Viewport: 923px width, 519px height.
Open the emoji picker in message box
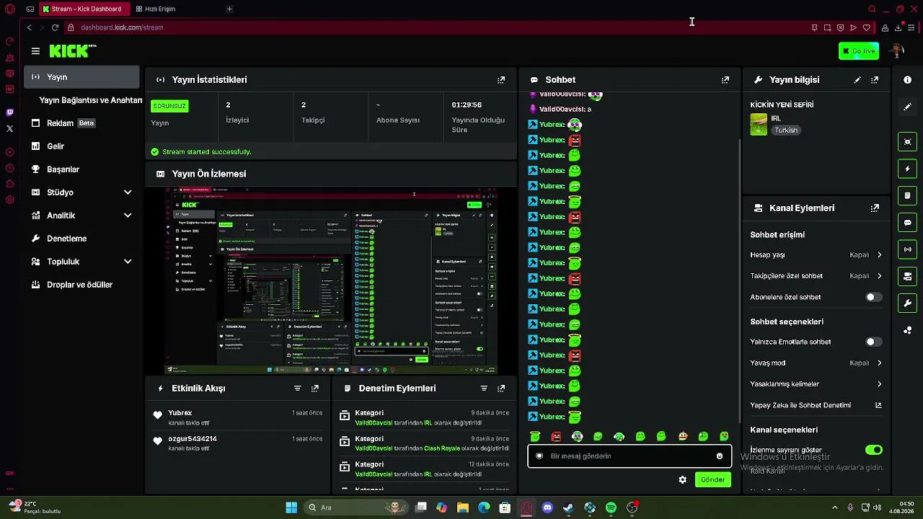pos(720,456)
